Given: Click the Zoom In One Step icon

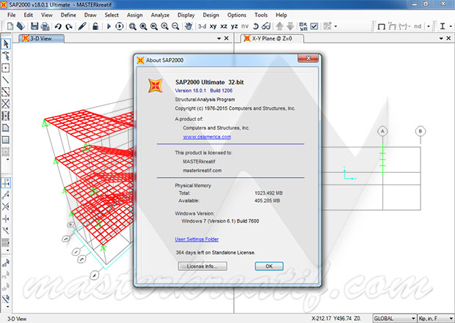Looking at the screenshot, I should [x=164, y=26].
